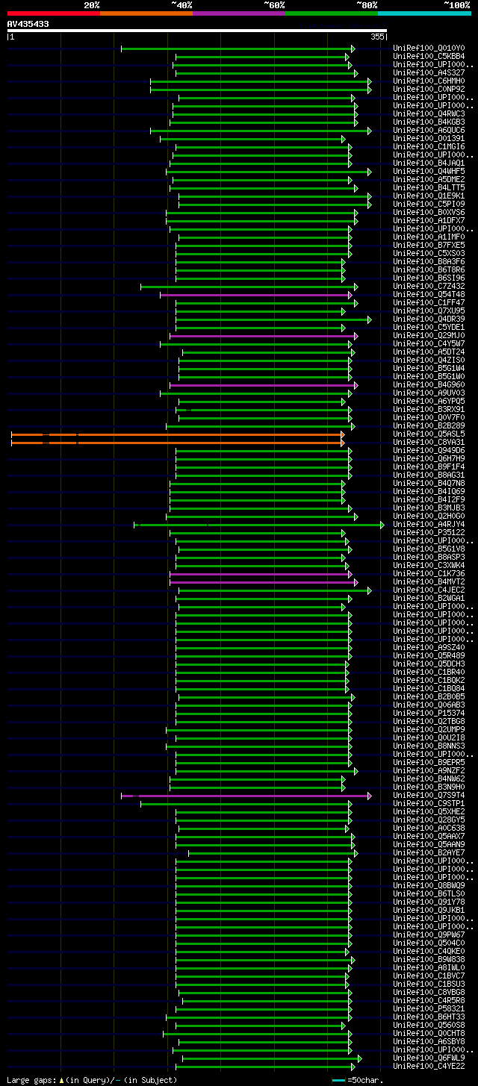Click the long green A4RJY4 alignment bar
The height and width of the screenshot is (1086, 478).
pyautogui.click(x=259, y=525)
